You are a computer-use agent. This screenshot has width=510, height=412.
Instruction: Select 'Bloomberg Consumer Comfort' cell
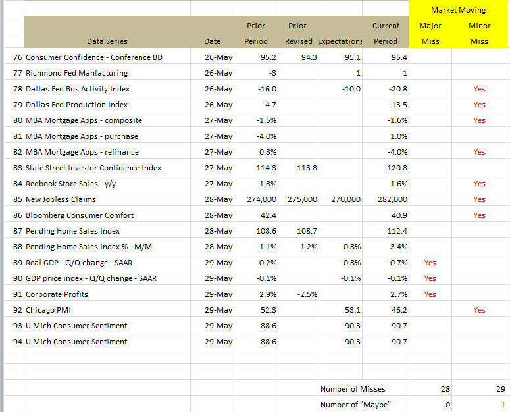point(107,215)
